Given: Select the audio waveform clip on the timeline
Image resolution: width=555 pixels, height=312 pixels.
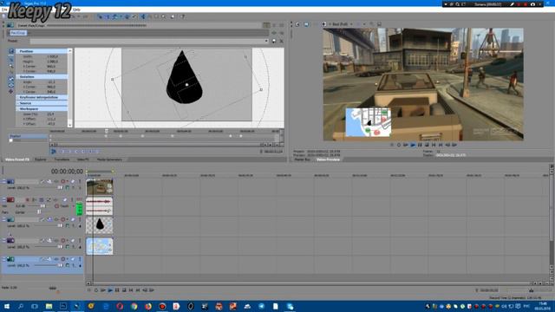Looking at the screenshot, I should [100, 206].
